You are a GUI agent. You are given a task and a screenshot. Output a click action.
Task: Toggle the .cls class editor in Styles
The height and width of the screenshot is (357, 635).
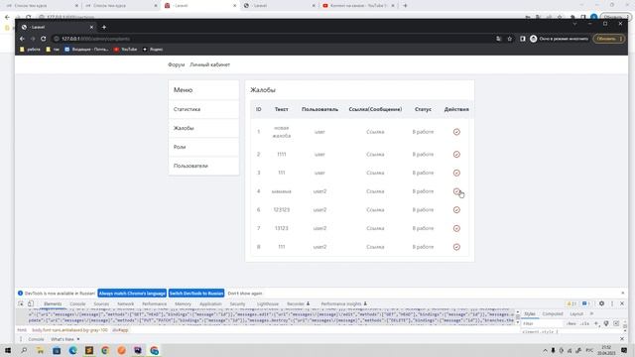(584, 323)
